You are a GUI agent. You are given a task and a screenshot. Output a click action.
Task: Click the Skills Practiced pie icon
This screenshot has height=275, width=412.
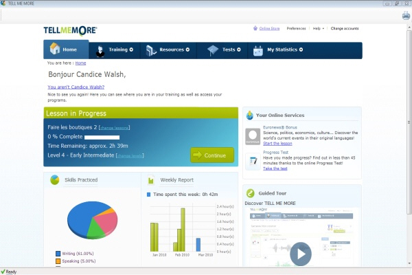[55, 180]
